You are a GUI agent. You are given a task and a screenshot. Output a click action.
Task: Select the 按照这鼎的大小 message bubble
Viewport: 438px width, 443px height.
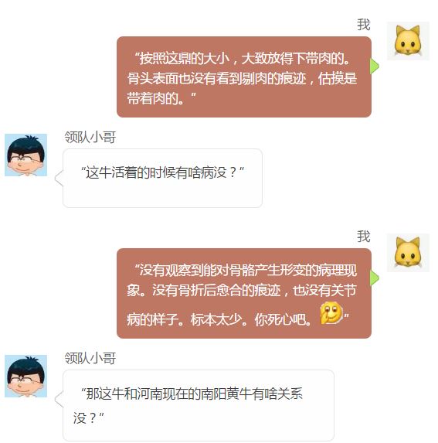click(244, 77)
